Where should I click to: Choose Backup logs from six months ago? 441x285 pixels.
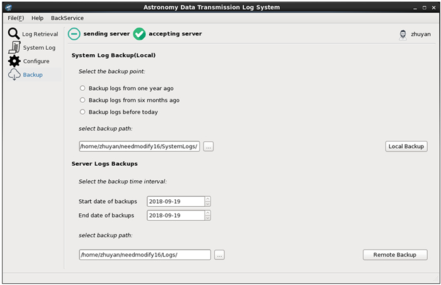point(83,100)
